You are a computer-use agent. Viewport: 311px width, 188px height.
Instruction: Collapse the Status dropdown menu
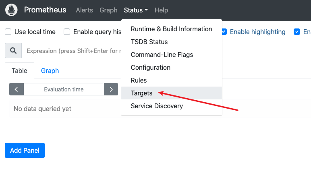[x=136, y=10]
